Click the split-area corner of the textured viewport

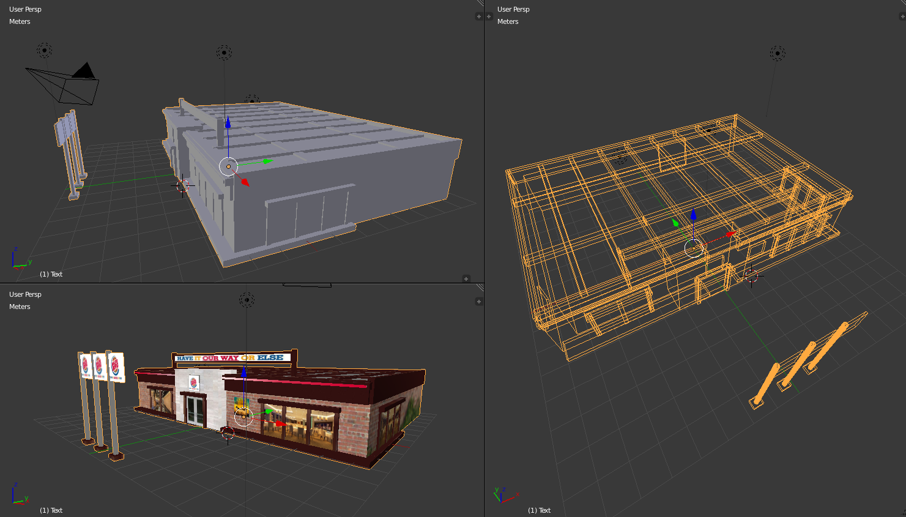pyautogui.click(x=480, y=287)
